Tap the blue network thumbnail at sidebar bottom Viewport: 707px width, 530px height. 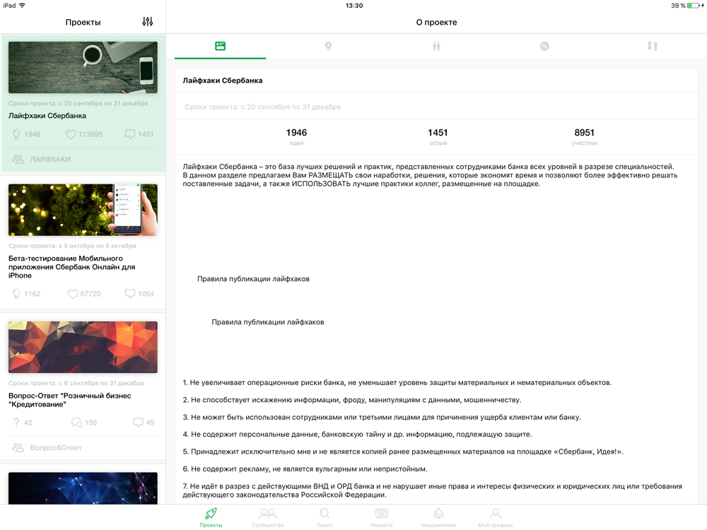[x=83, y=488]
